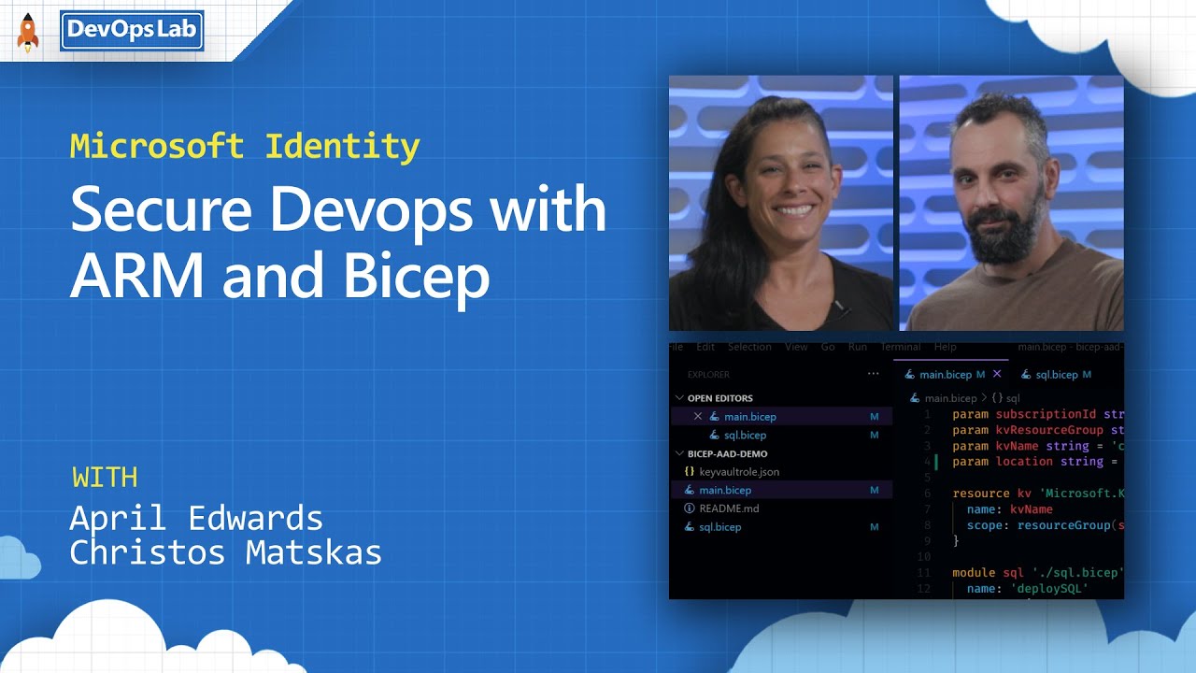This screenshot has width=1196, height=673.
Task: Click the M status next to sql.bicep in folder
Action: coord(875,527)
